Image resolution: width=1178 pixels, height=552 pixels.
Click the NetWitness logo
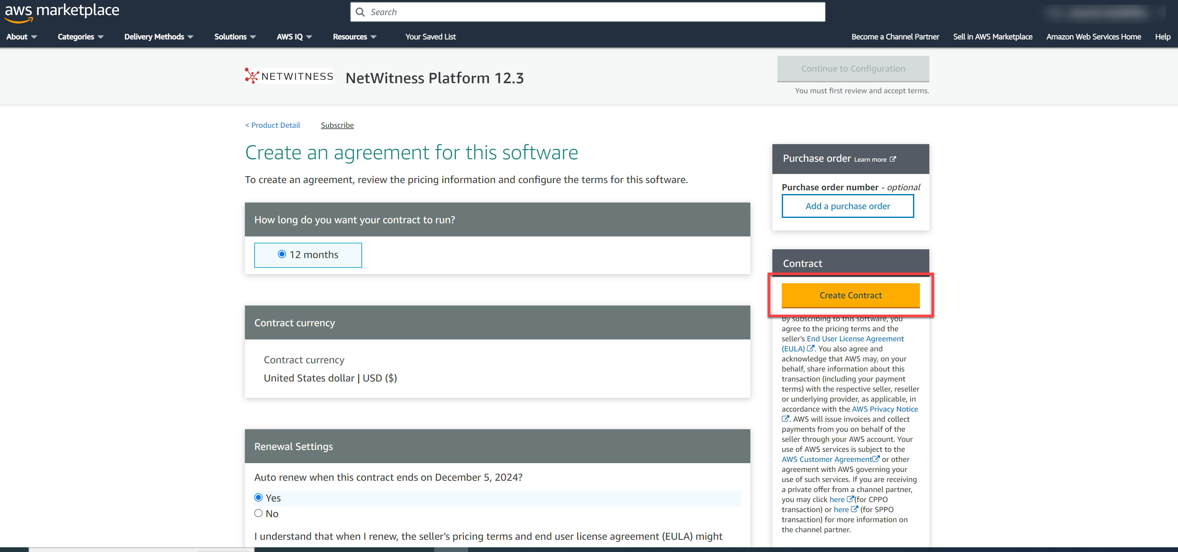[x=289, y=76]
